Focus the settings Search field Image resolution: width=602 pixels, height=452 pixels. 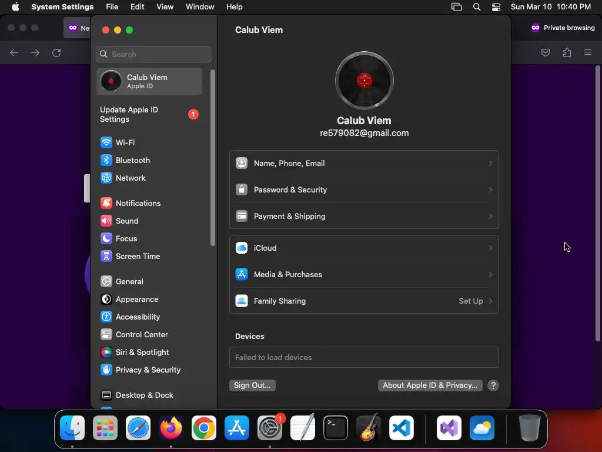[x=153, y=54]
